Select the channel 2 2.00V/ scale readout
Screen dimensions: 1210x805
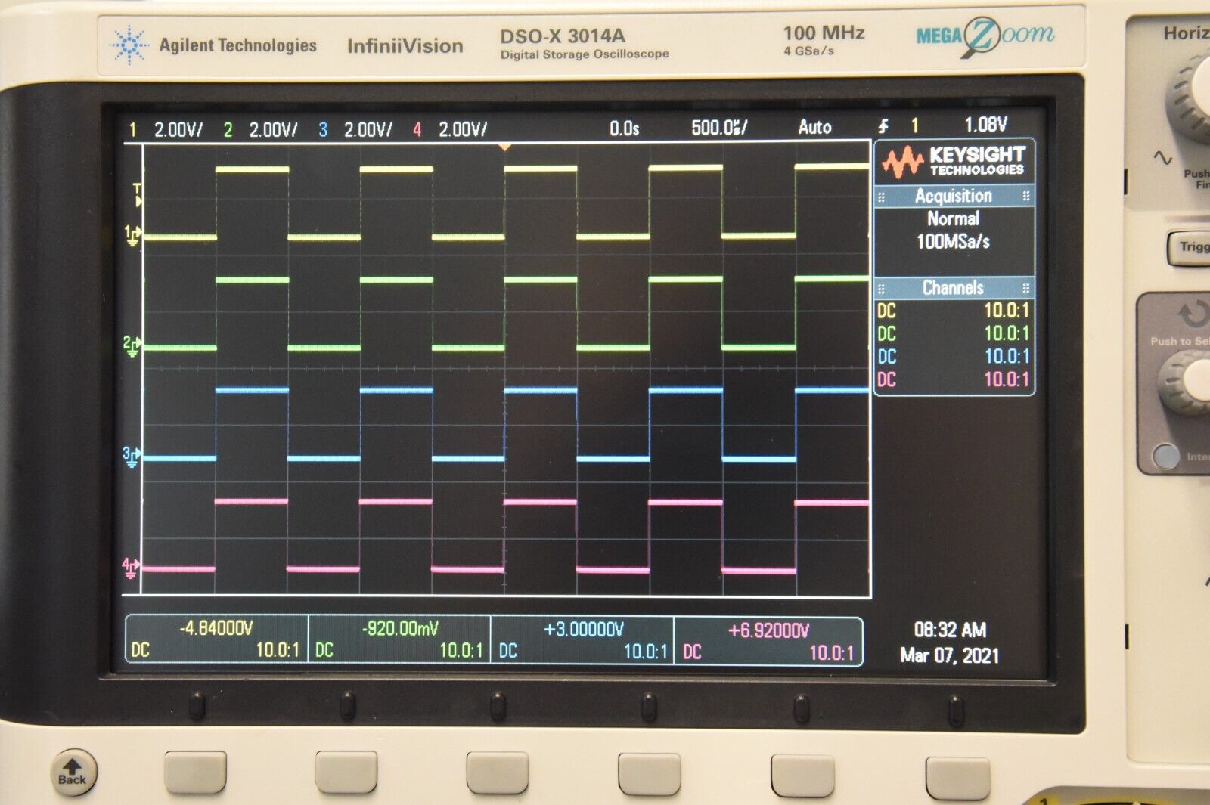[x=274, y=129]
